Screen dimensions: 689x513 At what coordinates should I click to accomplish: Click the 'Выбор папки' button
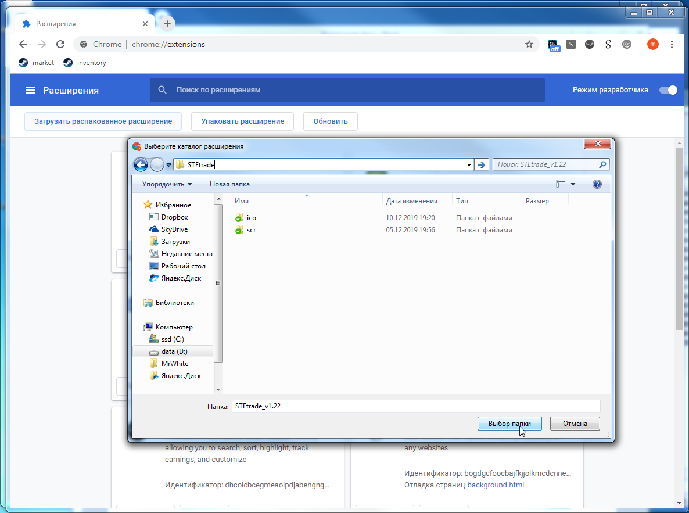click(509, 424)
